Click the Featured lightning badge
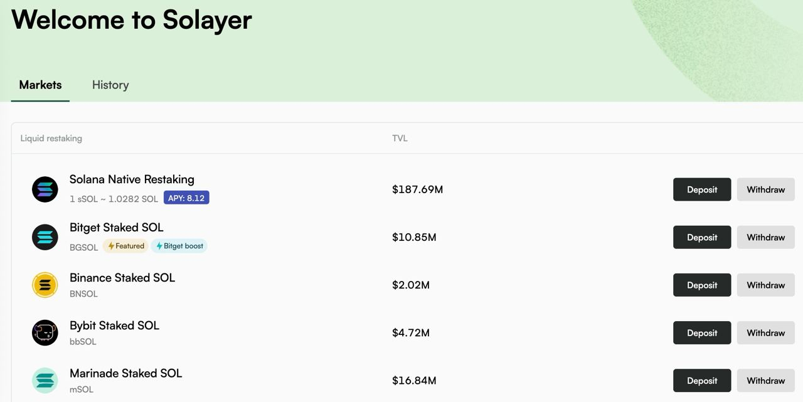The height and width of the screenshot is (402, 803). 126,246
